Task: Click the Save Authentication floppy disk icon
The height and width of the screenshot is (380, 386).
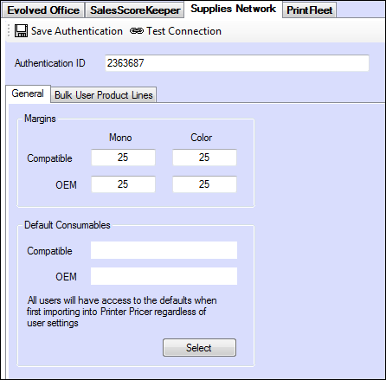Action: tap(21, 30)
